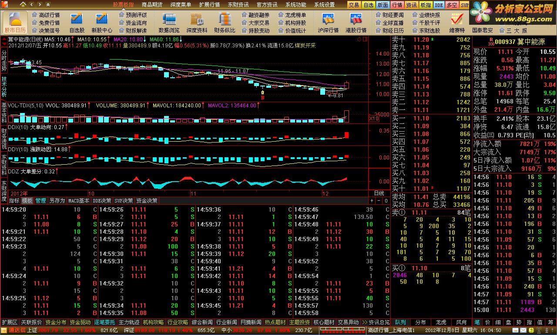
Task: Open 沪深行情 market quotes icon
Action: [x=328, y=23]
